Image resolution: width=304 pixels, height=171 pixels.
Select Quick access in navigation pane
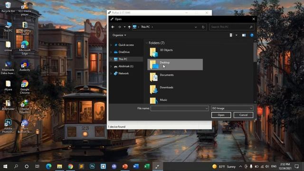pos(126,45)
